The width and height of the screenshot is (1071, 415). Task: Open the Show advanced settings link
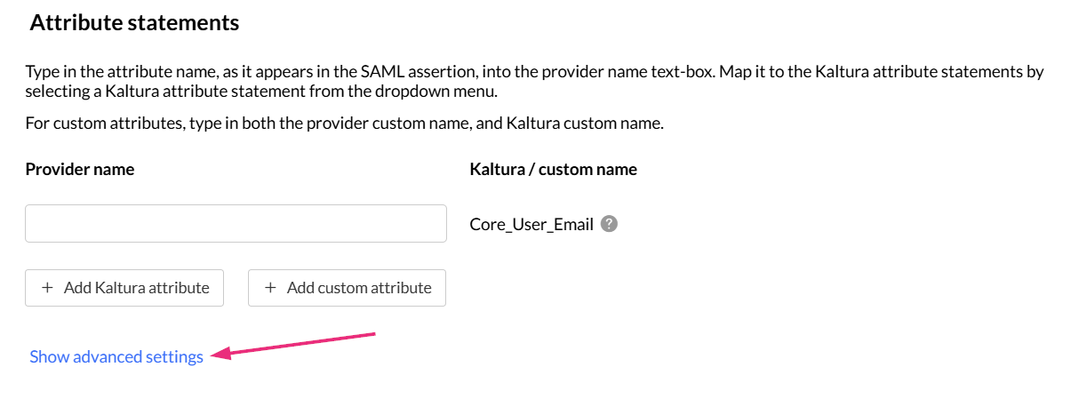116,357
